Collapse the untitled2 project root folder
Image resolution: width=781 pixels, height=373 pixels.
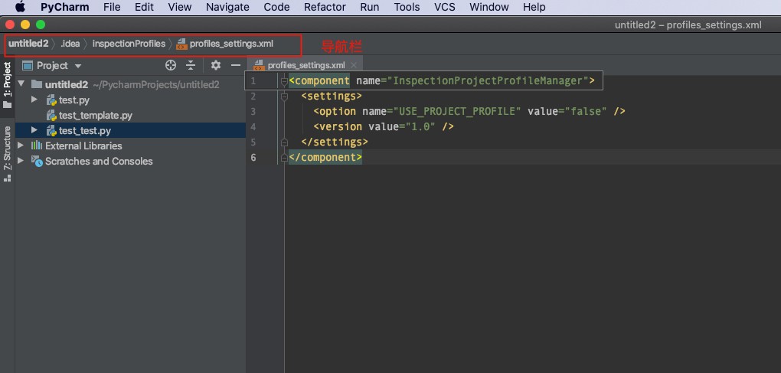pos(21,84)
